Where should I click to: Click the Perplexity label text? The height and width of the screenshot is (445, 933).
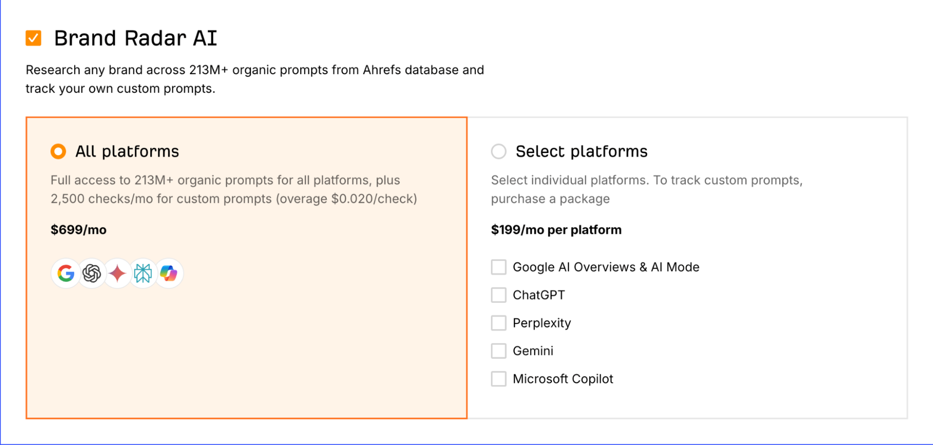pyautogui.click(x=542, y=323)
